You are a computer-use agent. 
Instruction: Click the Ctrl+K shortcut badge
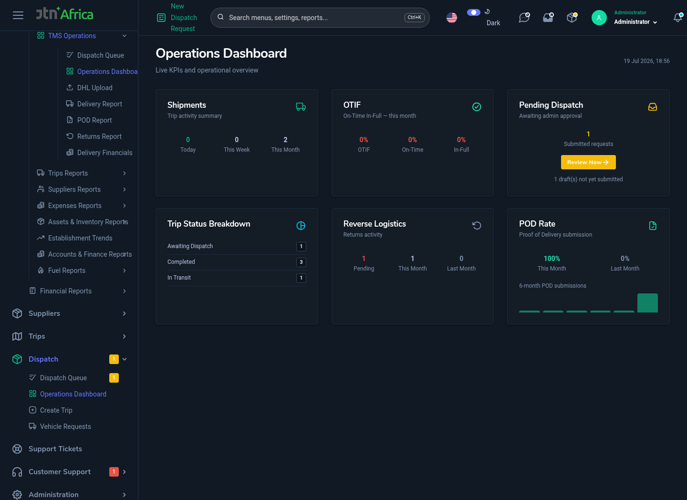[414, 18]
